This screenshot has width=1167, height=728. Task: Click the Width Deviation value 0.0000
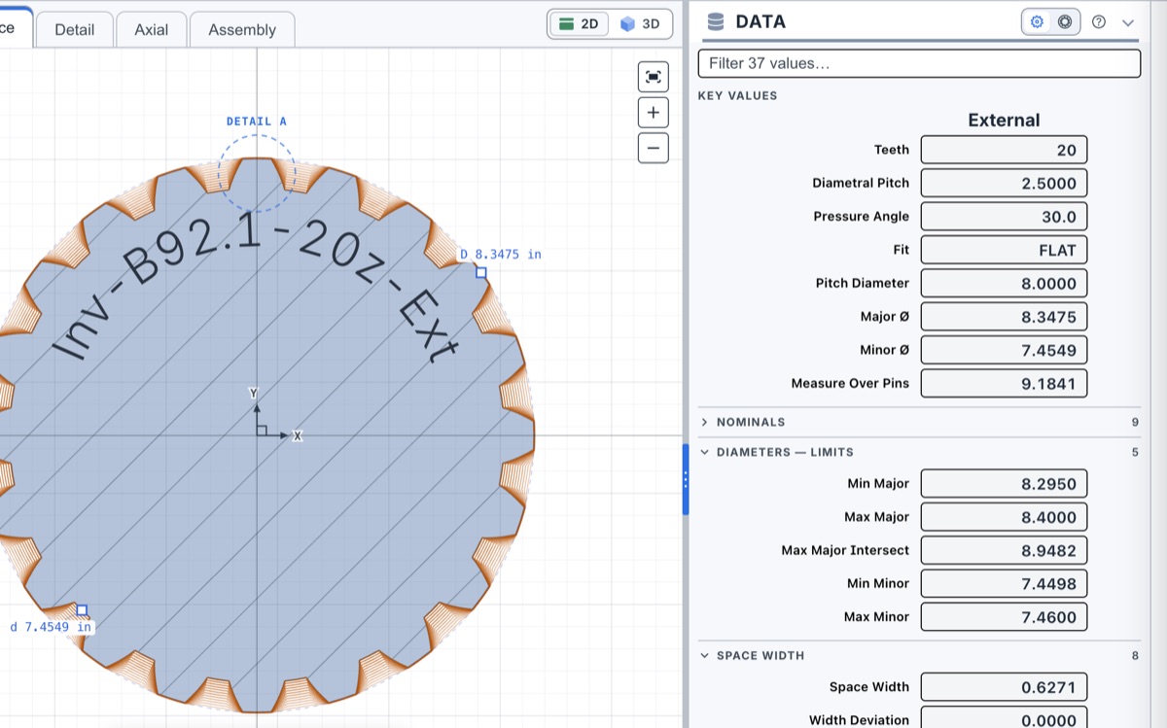[x=1004, y=717]
